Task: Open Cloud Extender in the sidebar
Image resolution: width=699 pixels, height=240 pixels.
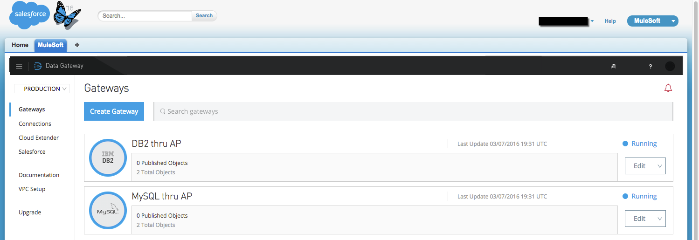Action: click(39, 137)
